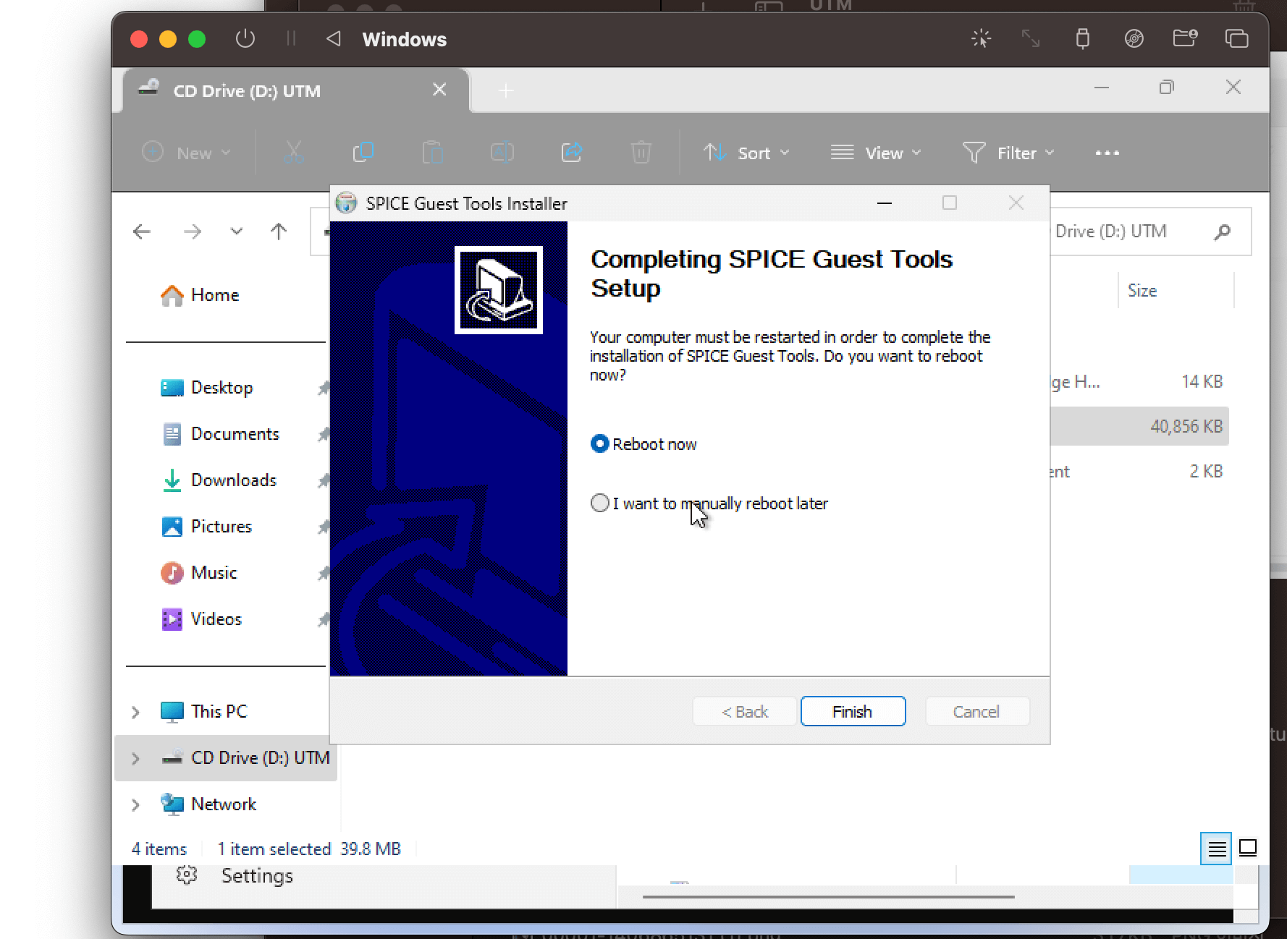Add a new Explorer tab with plus

click(506, 91)
